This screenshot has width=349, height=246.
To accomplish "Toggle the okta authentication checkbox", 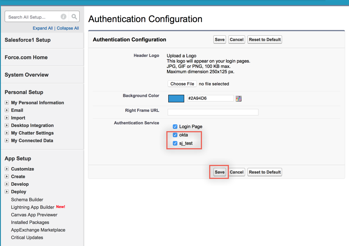I will point(175,135).
